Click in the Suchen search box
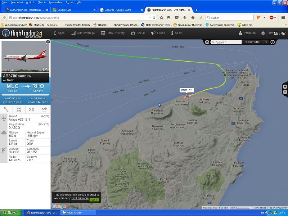The height and width of the screenshot is (216, 288). pos(230,18)
